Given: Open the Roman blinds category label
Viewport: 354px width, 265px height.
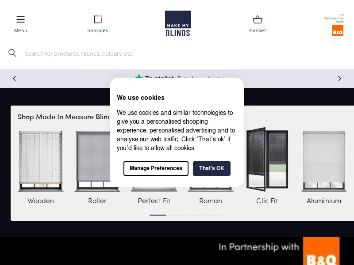Looking at the screenshot, I should 211,201.
